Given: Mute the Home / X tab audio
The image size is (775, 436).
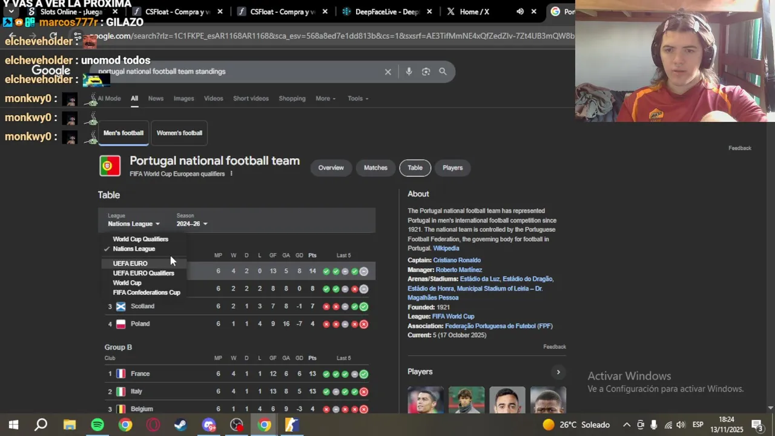Looking at the screenshot, I should 520,12.
